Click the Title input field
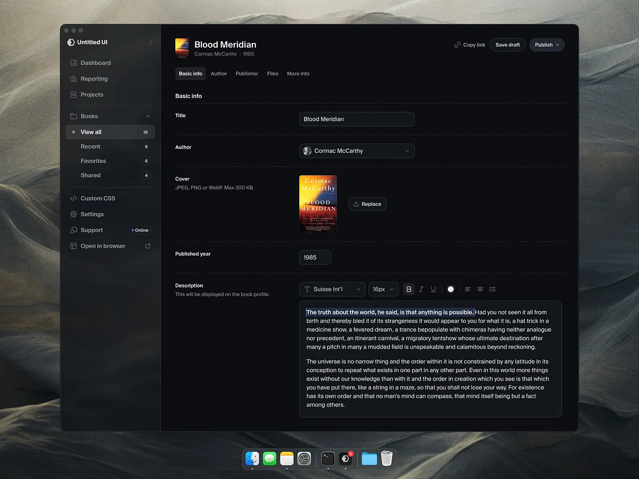Screen dimensions: 639x479 [x=357, y=119]
